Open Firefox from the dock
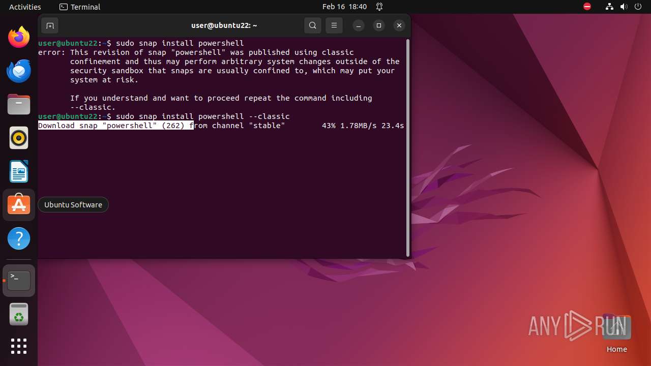The width and height of the screenshot is (651, 366). pos(19,37)
